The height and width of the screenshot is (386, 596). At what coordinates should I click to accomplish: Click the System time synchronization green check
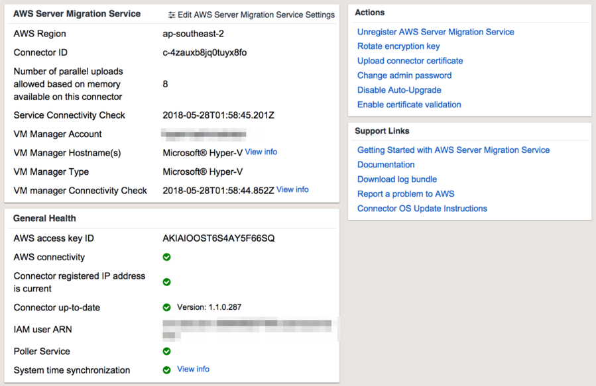click(166, 370)
